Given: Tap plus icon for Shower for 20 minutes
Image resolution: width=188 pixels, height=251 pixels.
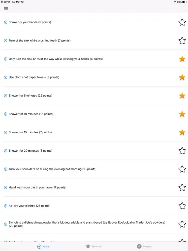Looking at the screenshot, I should pos(6,151).
